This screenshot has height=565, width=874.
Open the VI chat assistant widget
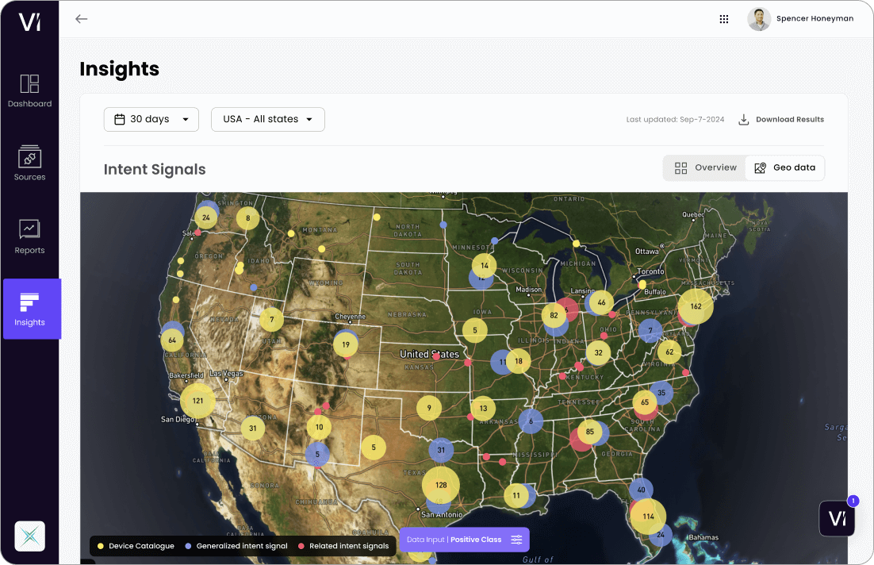coord(837,518)
